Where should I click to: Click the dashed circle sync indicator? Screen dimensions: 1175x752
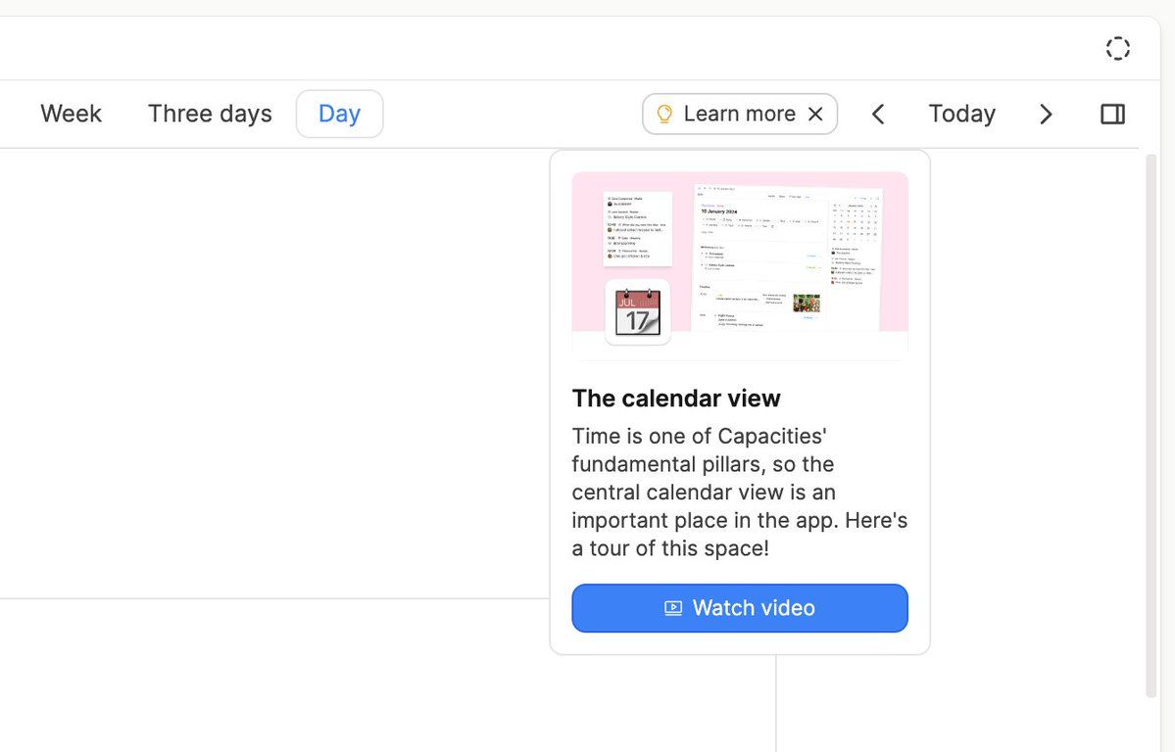click(1117, 47)
